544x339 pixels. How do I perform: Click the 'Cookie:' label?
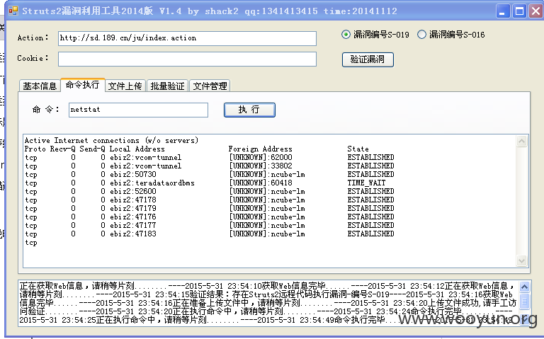pos(33,58)
